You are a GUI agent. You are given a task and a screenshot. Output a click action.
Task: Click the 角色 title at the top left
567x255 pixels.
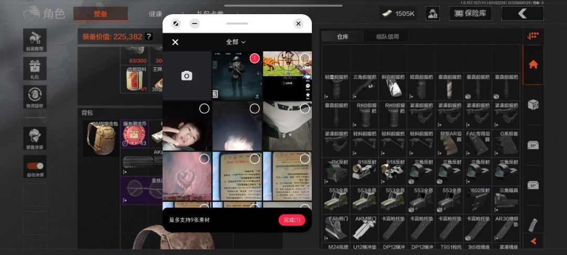tap(54, 14)
